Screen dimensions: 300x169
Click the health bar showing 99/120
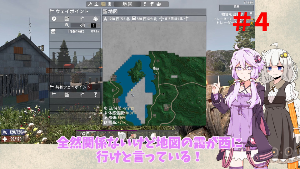(x=13, y=139)
